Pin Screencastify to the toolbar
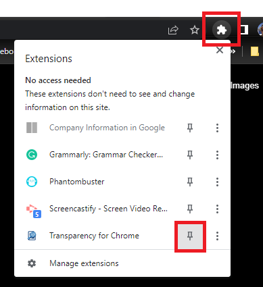The height and width of the screenshot is (287, 263). (x=190, y=209)
